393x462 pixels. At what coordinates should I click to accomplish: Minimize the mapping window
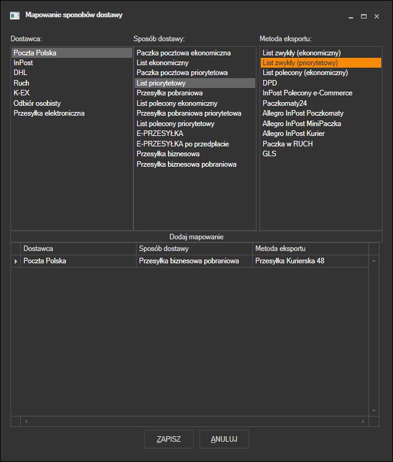tap(351, 17)
